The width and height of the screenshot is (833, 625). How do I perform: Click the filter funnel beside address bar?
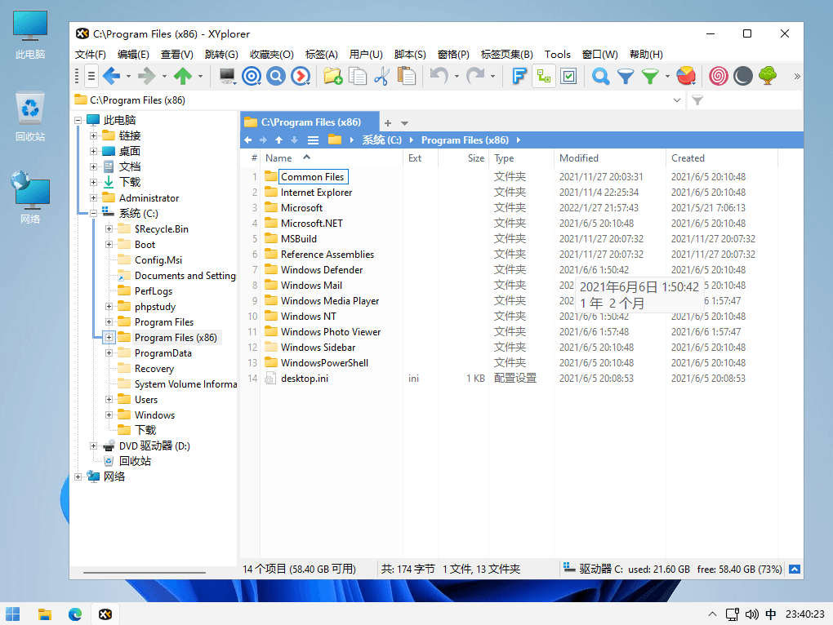tap(697, 100)
